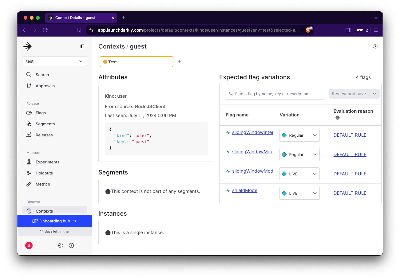Click DEFAULT RULE next to shieldMode
400x278 pixels.
[x=350, y=193]
